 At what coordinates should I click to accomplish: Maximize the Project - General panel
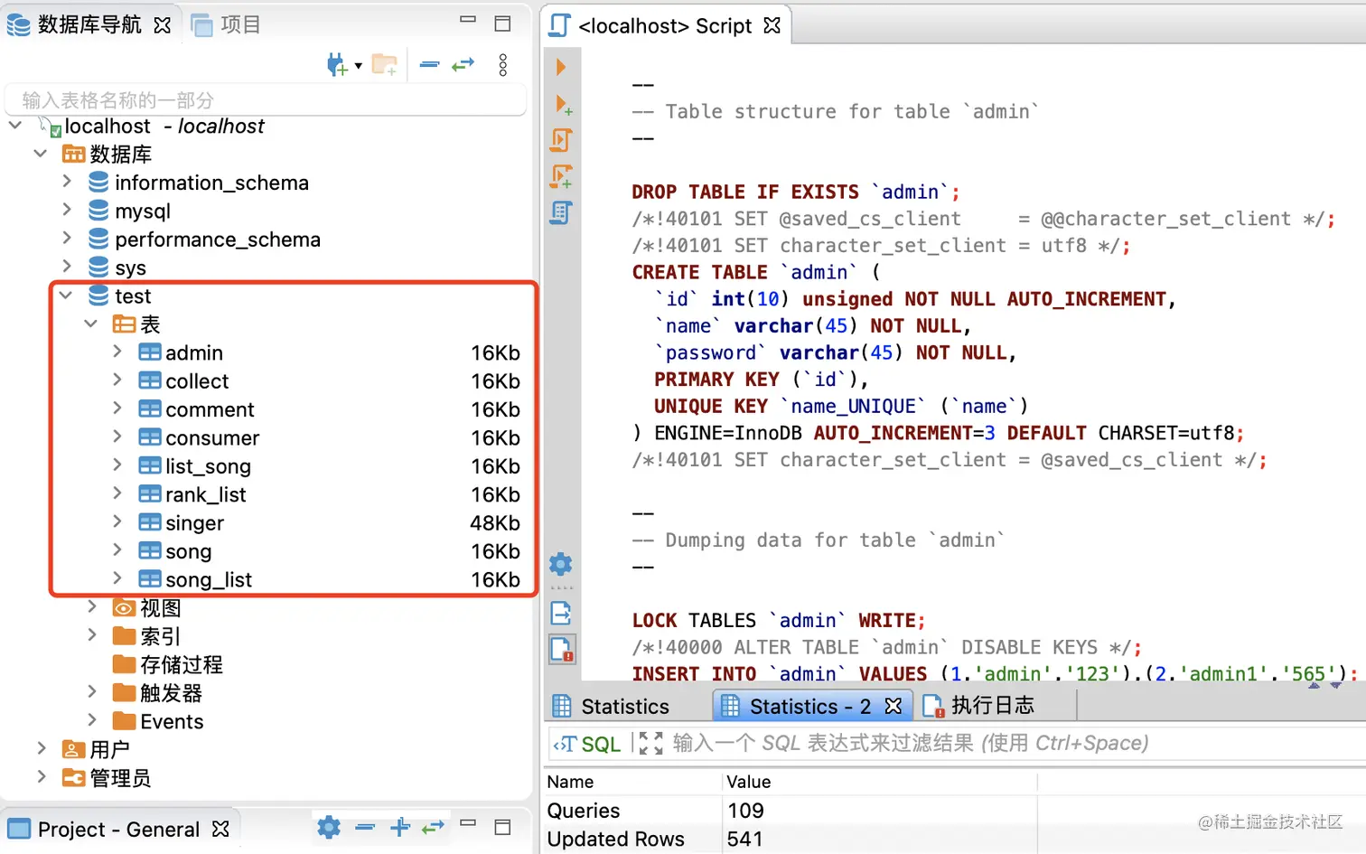503,827
